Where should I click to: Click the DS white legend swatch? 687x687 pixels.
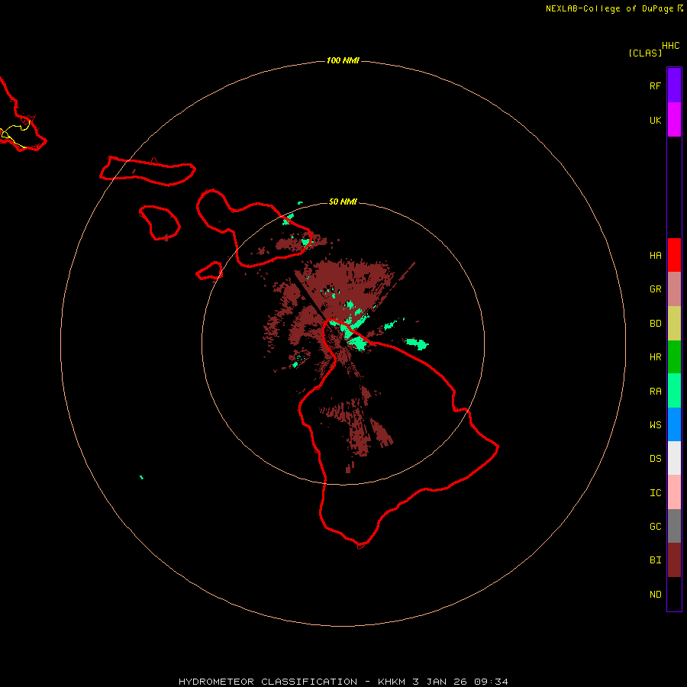[x=674, y=458]
